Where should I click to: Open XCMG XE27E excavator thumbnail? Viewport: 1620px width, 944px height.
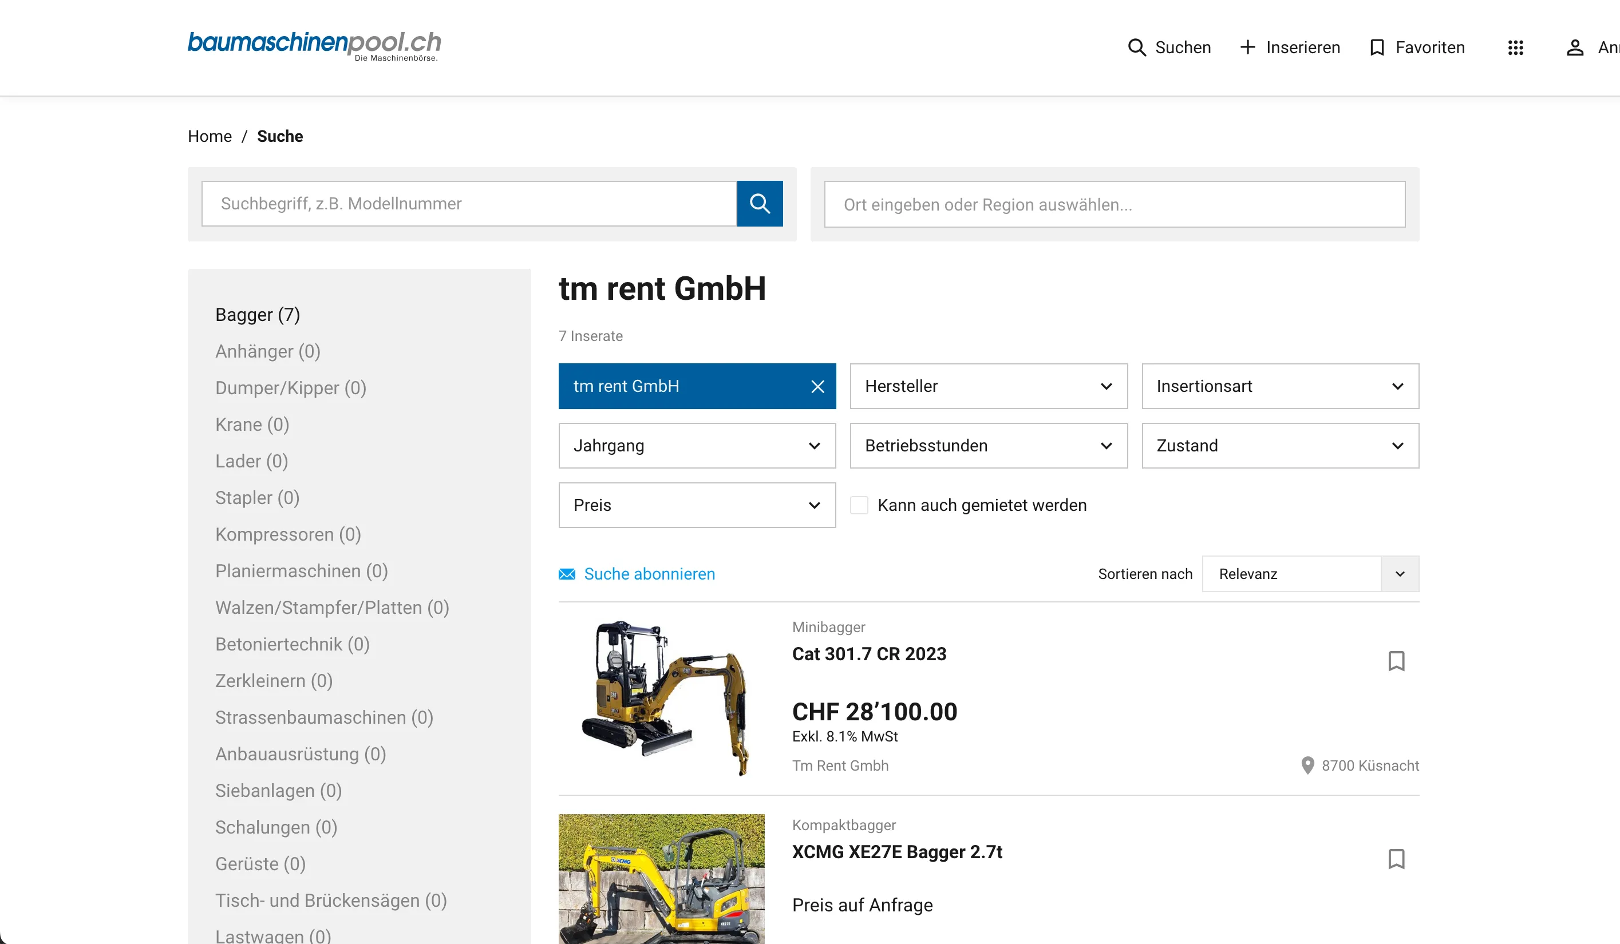[662, 879]
